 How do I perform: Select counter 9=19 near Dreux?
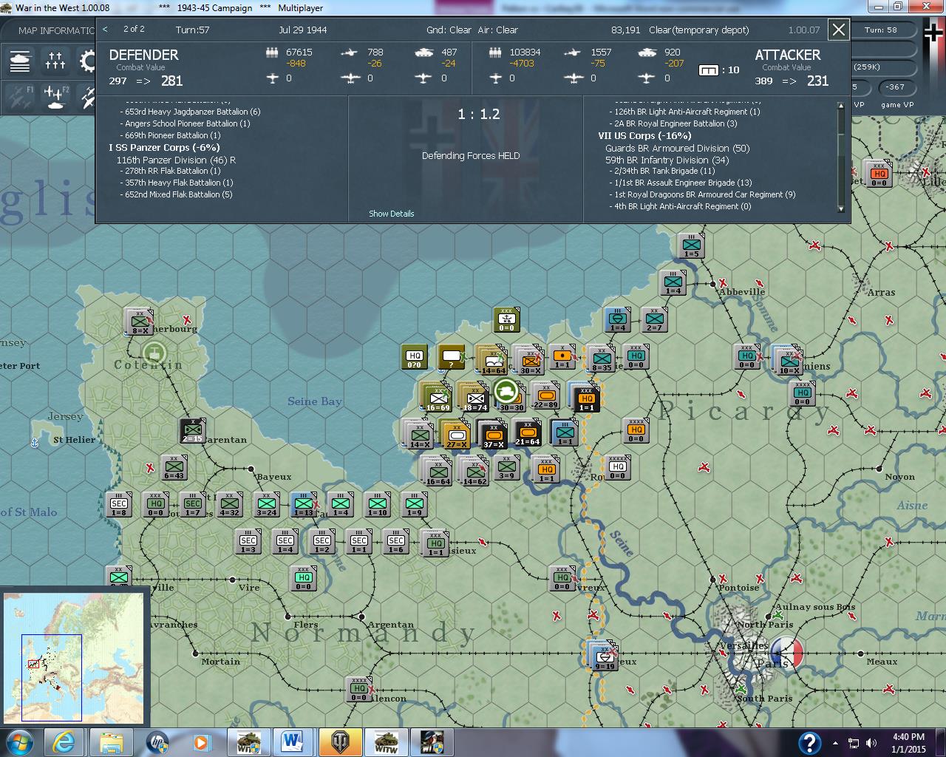605,656
